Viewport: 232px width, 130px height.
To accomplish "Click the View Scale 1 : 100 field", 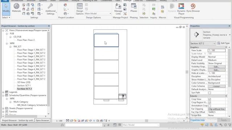I will [x=216, y=51].
